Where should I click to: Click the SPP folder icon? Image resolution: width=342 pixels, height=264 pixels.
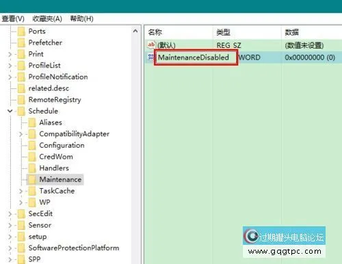click(21, 259)
